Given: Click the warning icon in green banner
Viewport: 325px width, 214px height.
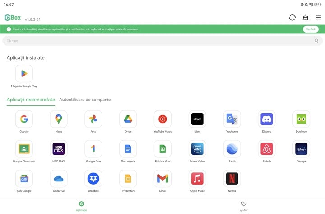Looking at the screenshot, I should tap(9, 29).
